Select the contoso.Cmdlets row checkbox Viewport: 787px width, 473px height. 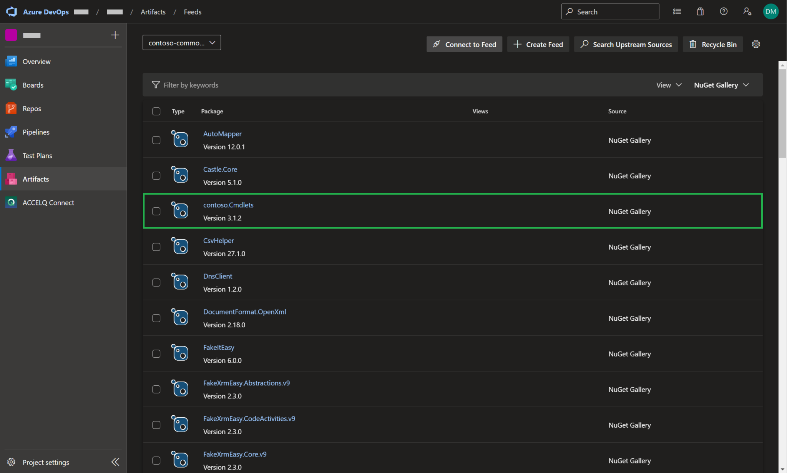[x=156, y=212]
